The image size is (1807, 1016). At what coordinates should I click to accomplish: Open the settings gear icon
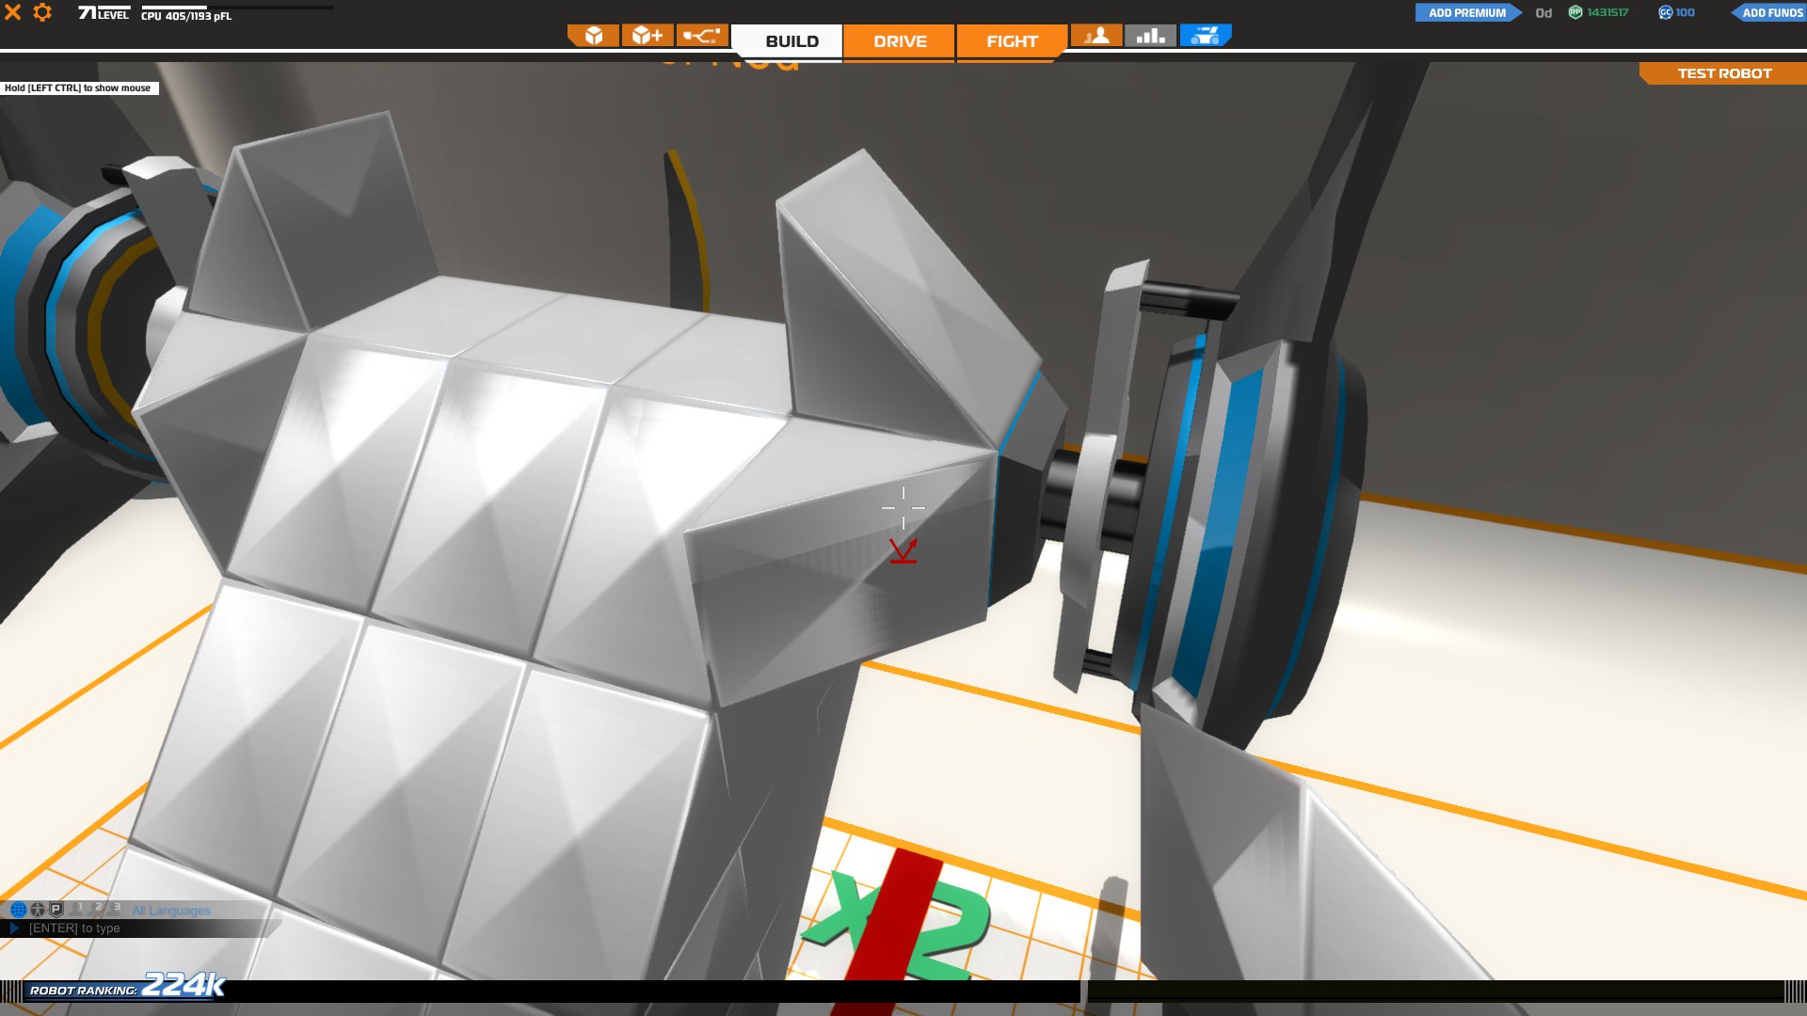42,13
